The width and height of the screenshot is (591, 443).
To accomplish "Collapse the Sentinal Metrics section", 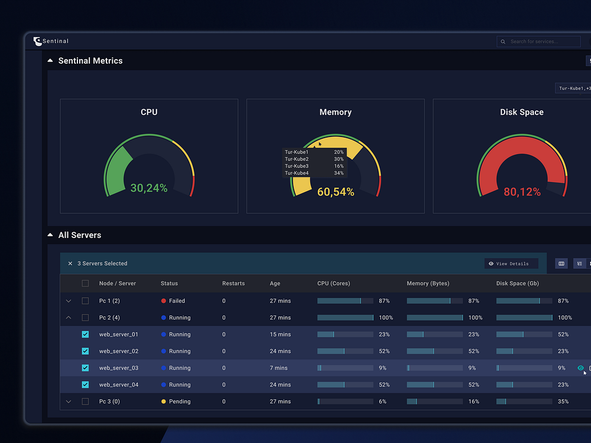I will point(50,60).
